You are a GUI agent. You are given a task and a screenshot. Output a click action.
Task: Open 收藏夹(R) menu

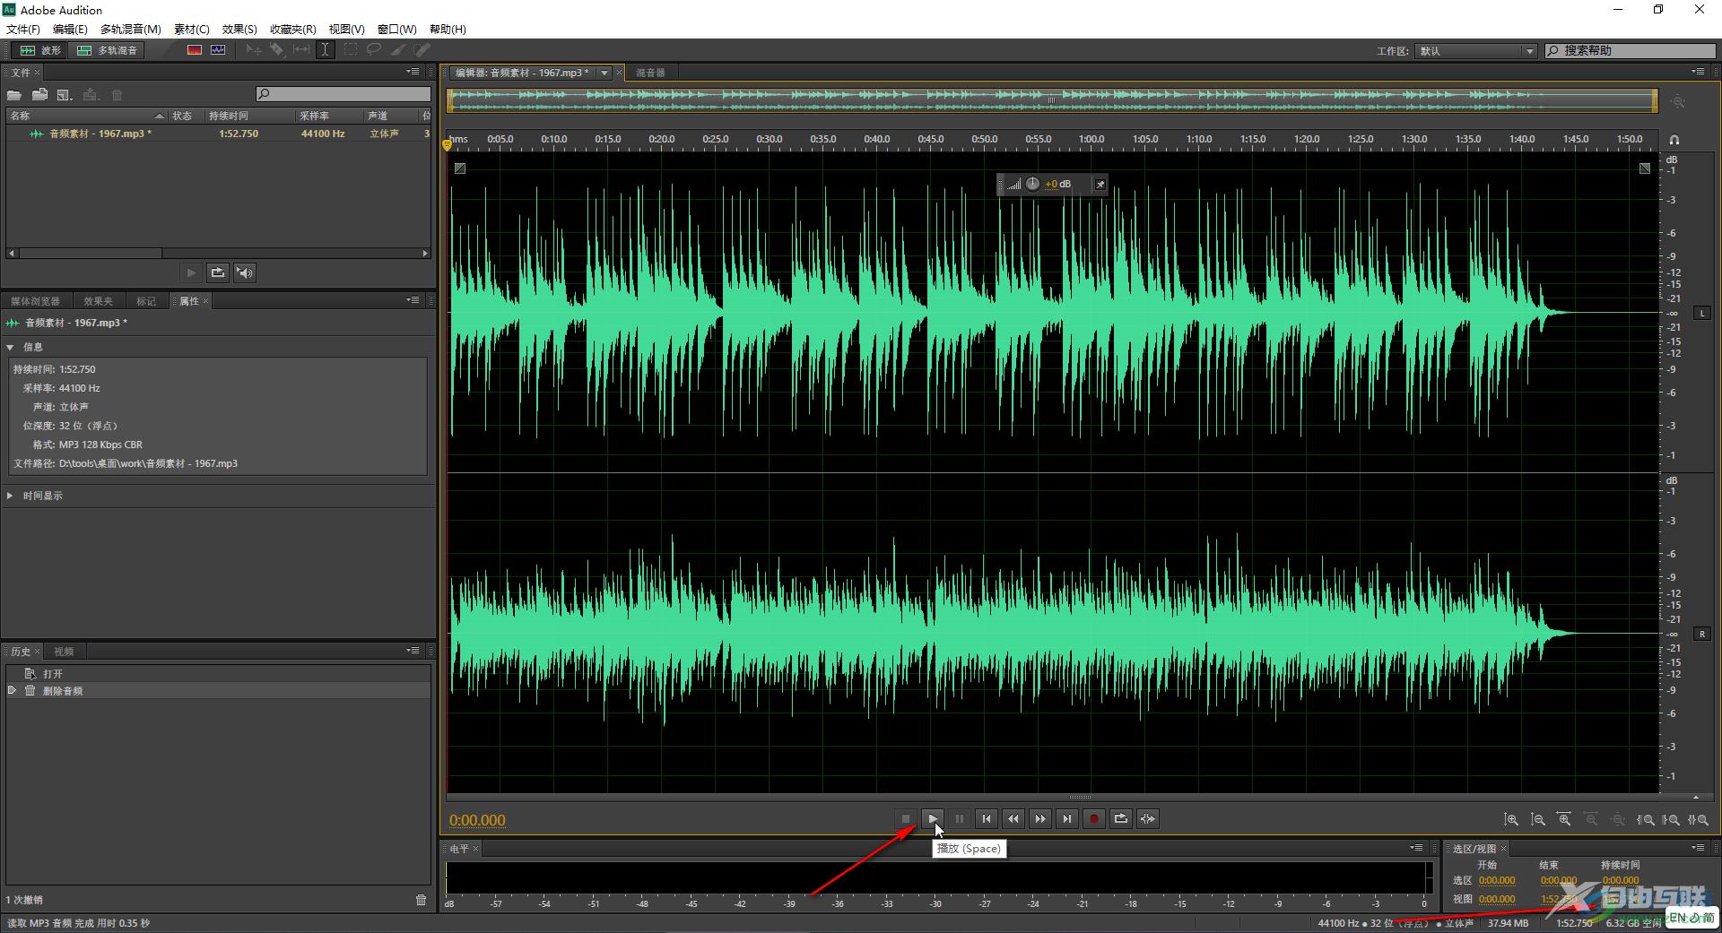pyautogui.click(x=293, y=30)
